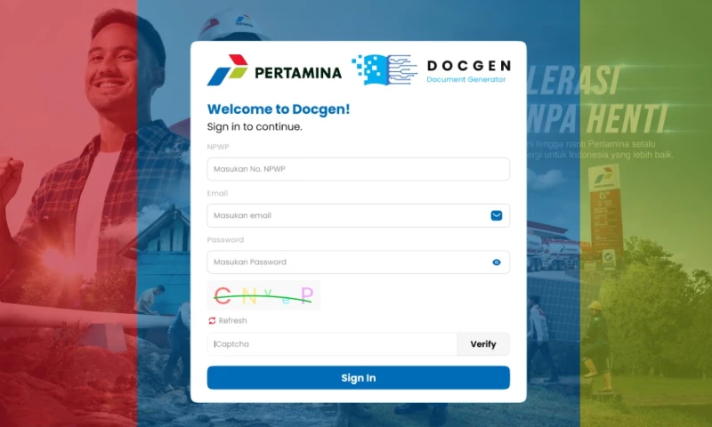Click the NPWP field label
This screenshot has width=712, height=427.
(x=218, y=147)
